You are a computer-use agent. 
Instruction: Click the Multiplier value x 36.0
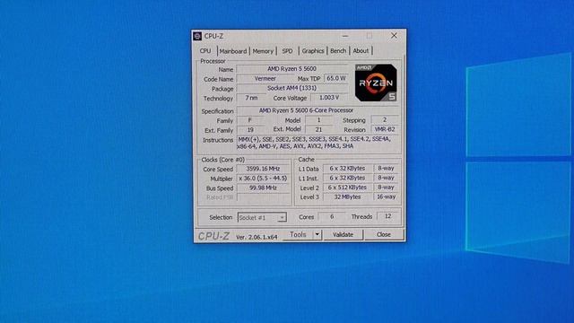(263, 179)
